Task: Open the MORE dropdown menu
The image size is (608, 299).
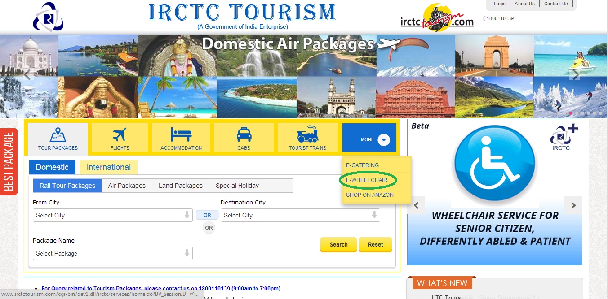Action: point(369,138)
